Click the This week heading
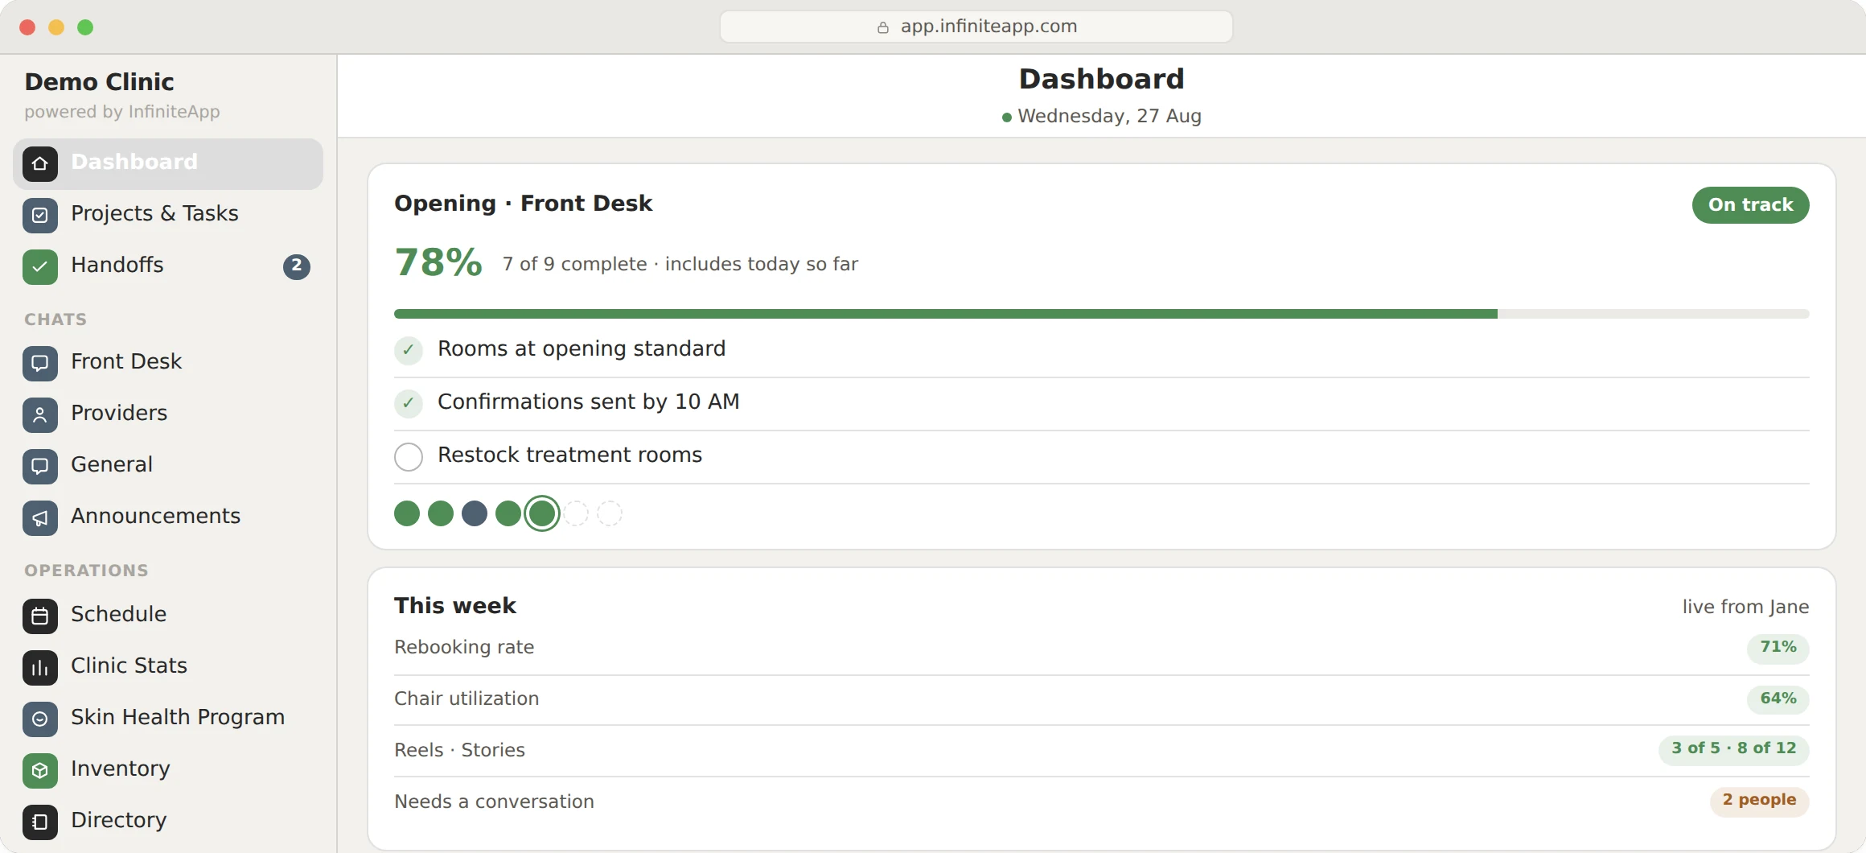Viewport: 1866px width, 853px height. point(455,606)
